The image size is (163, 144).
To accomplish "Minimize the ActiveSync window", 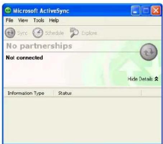I will tap(136, 11).
